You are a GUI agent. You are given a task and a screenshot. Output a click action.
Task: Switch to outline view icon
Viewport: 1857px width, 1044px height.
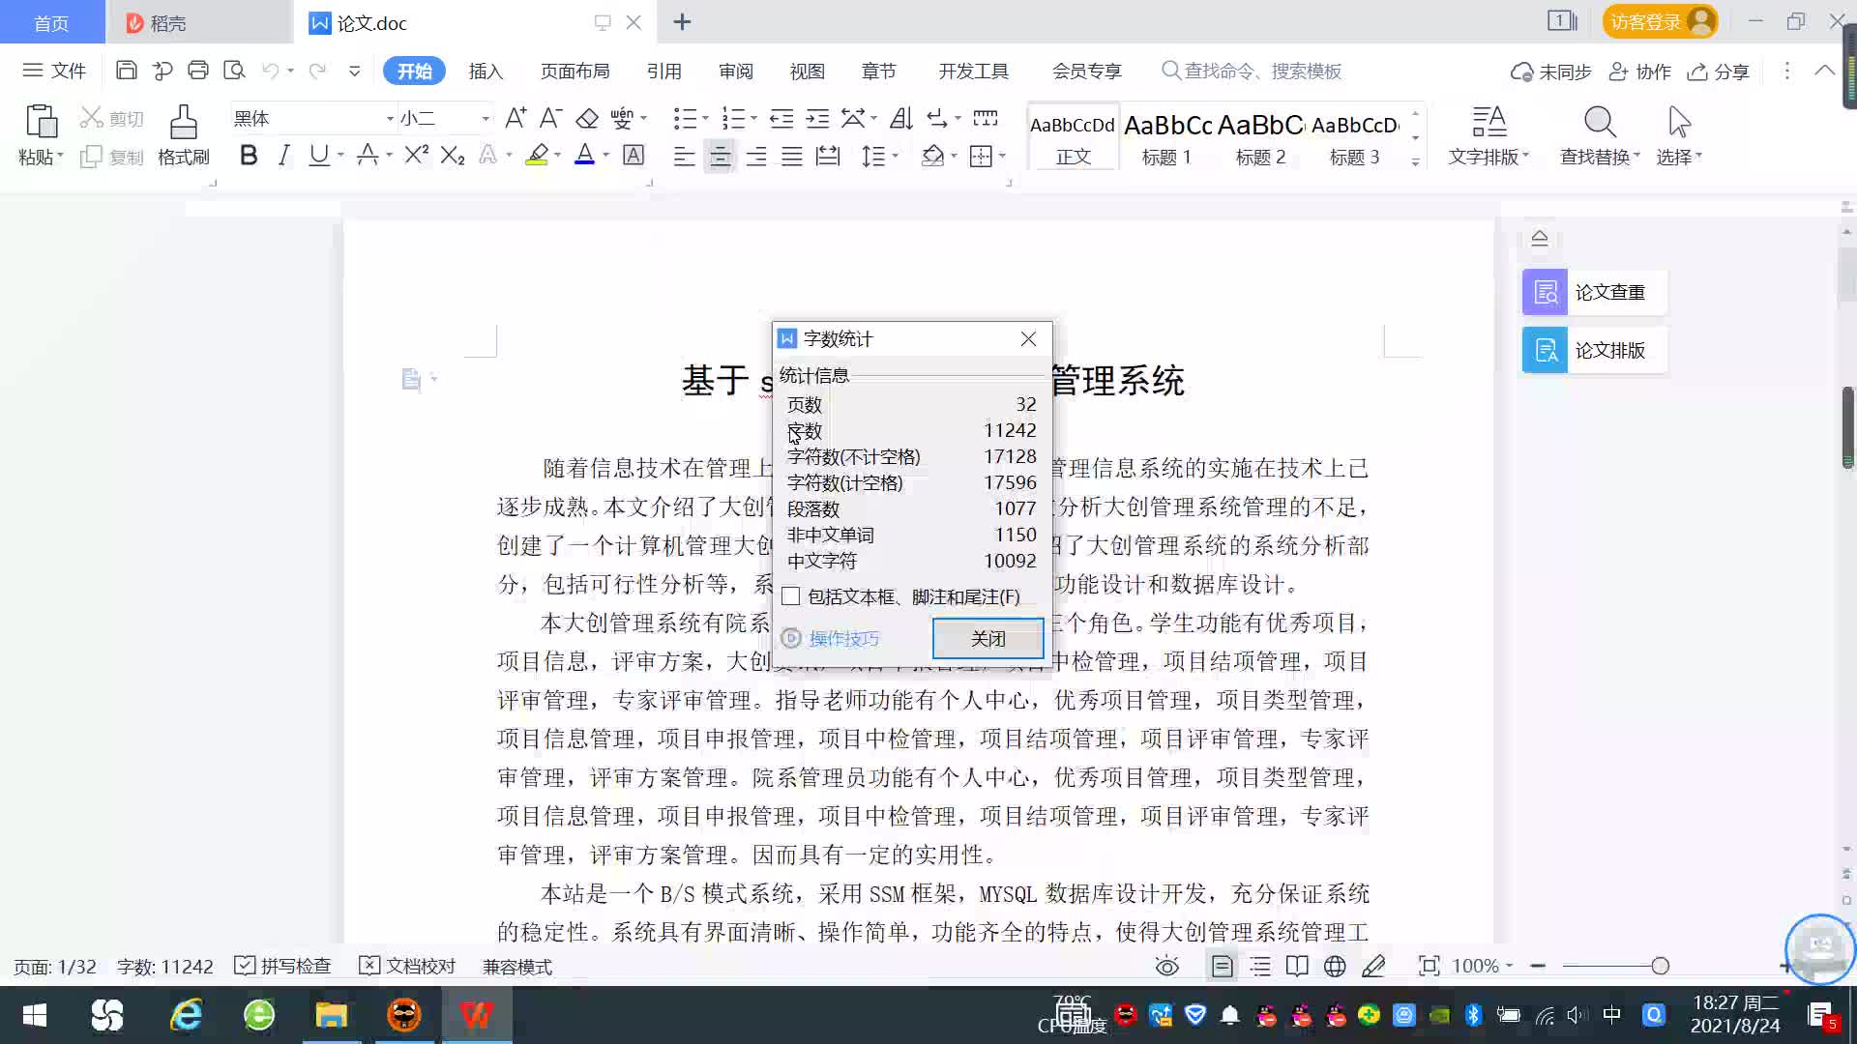pos(1260,966)
